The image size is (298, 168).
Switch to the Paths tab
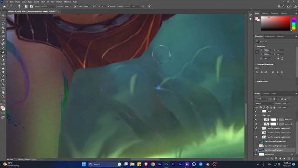click(x=274, y=94)
